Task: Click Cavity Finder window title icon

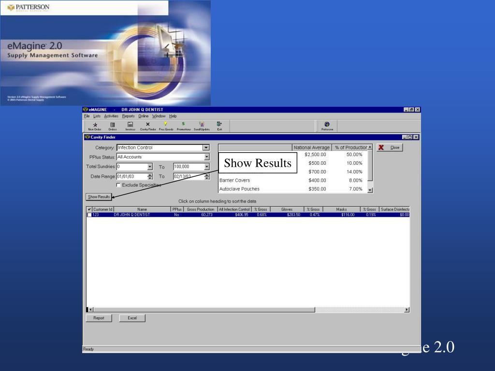Action: pos(87,137)
